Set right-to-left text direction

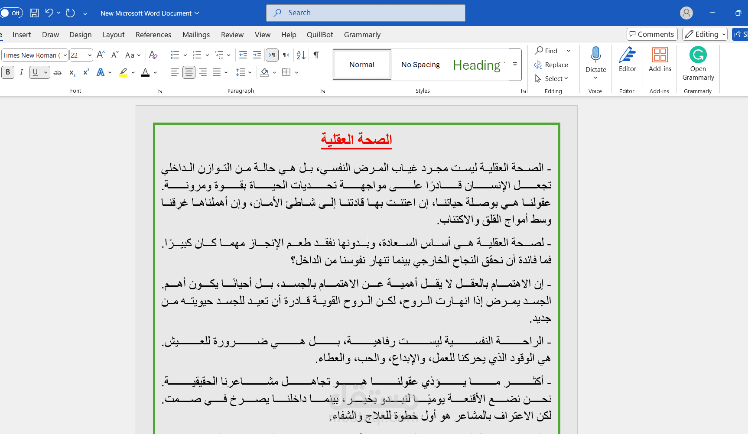286,55
